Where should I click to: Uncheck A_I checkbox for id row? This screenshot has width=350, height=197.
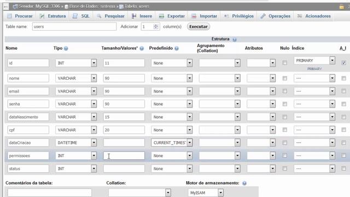(x=344, y=63)
